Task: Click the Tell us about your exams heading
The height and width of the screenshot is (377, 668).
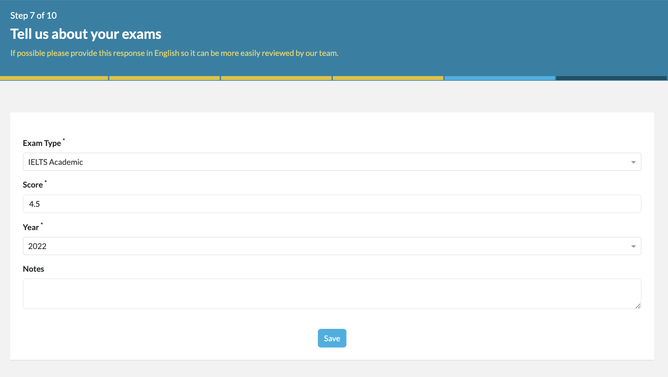Action: point(86,34)
